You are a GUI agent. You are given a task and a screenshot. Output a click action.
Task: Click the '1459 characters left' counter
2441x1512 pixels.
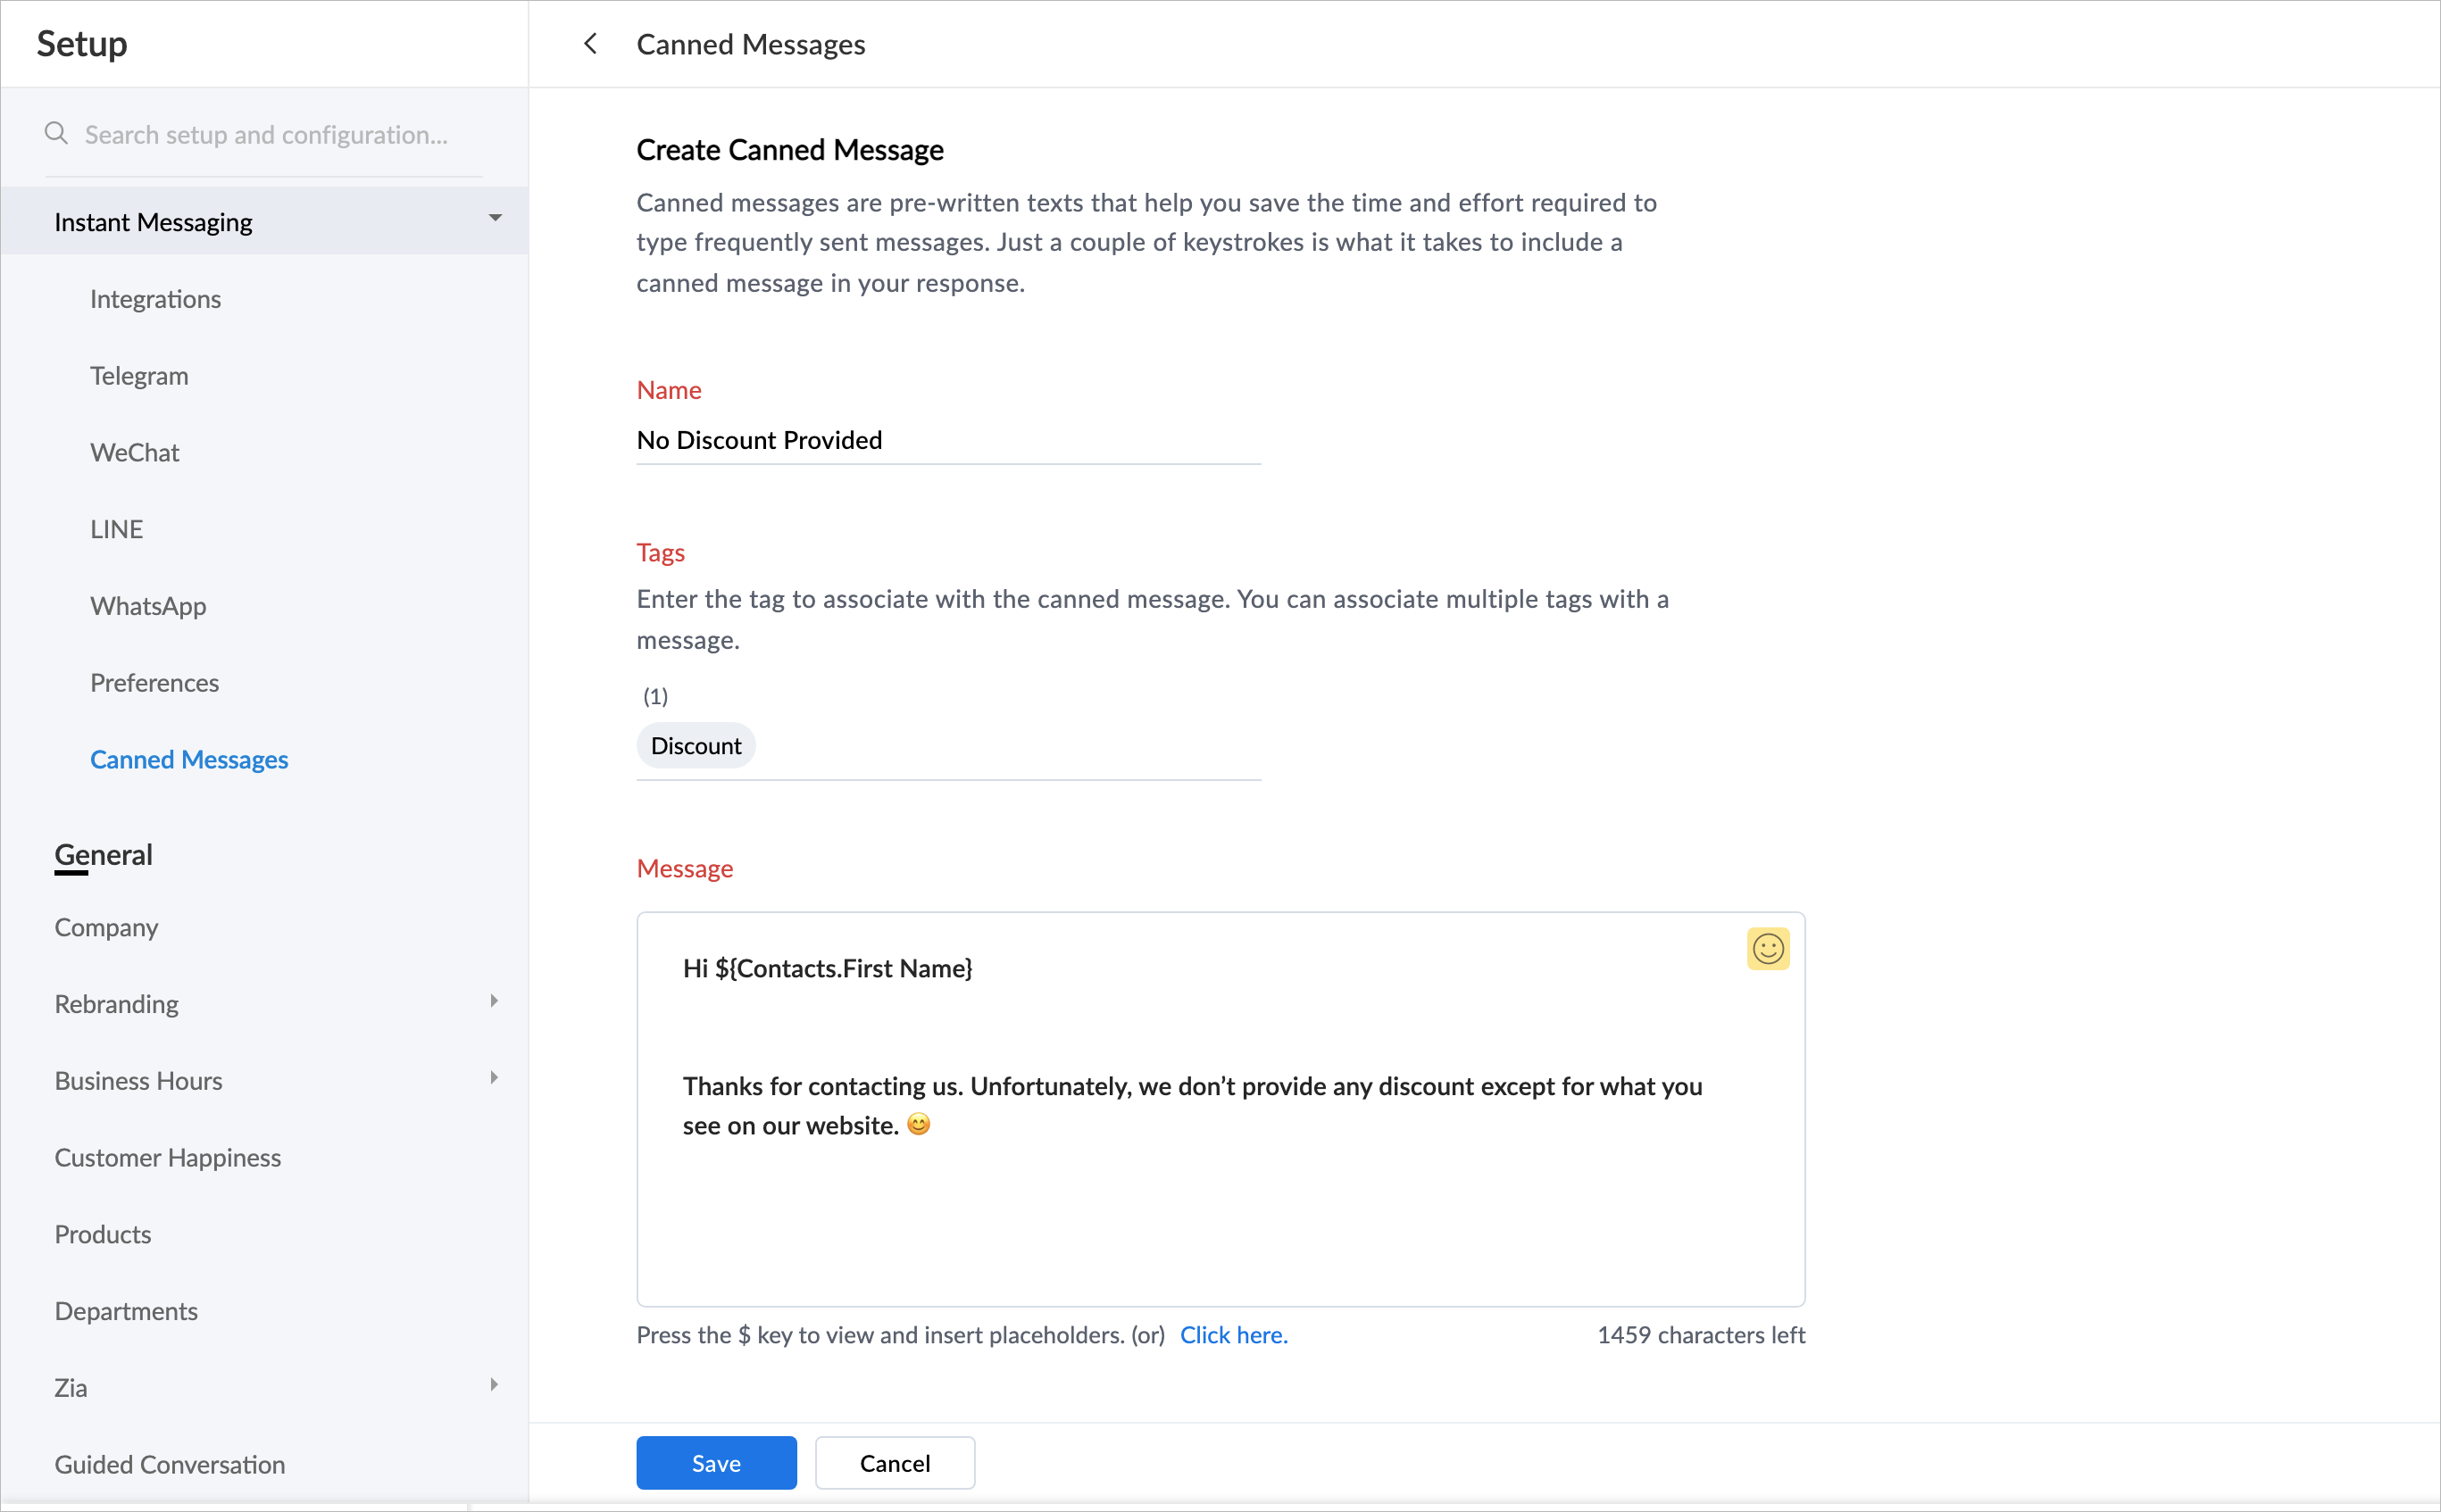pyautogui.click(x=1700, y=1335)
